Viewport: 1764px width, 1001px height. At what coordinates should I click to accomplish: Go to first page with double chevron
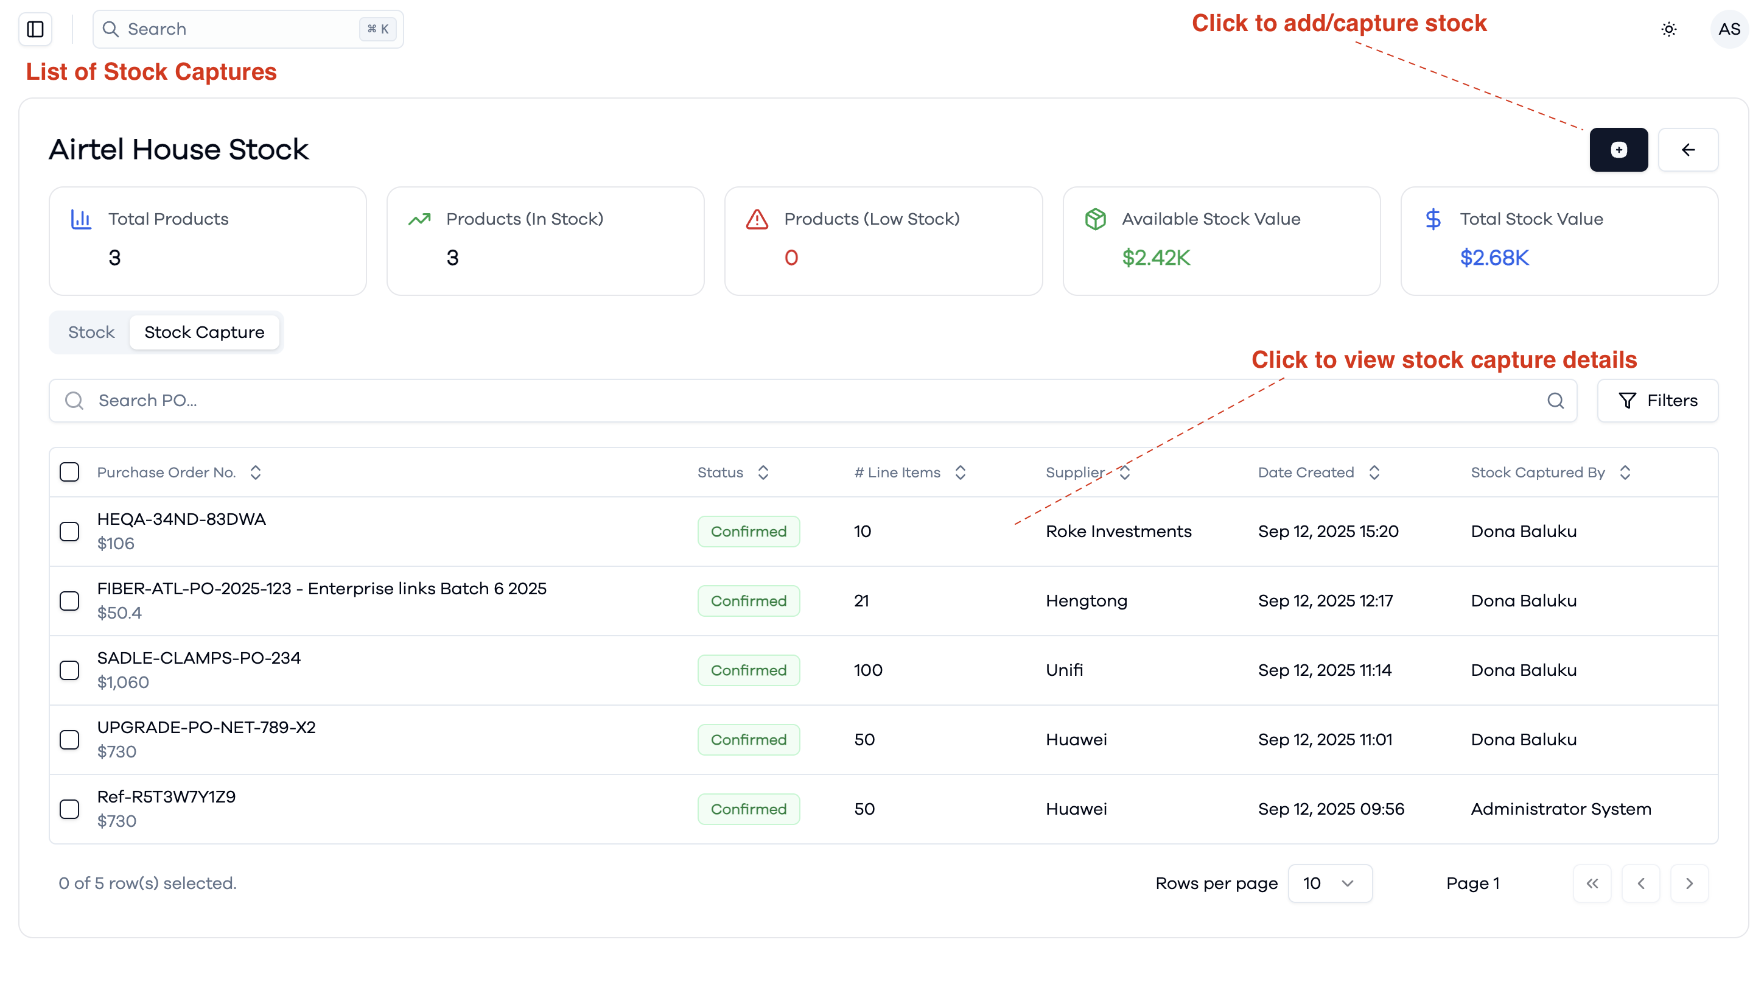pyautogui.click(x=1592, y=883)
